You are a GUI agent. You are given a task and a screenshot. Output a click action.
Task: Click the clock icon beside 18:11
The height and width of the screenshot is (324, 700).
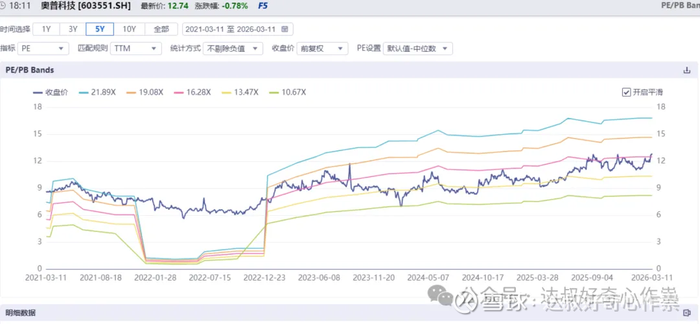pos(2,6)
